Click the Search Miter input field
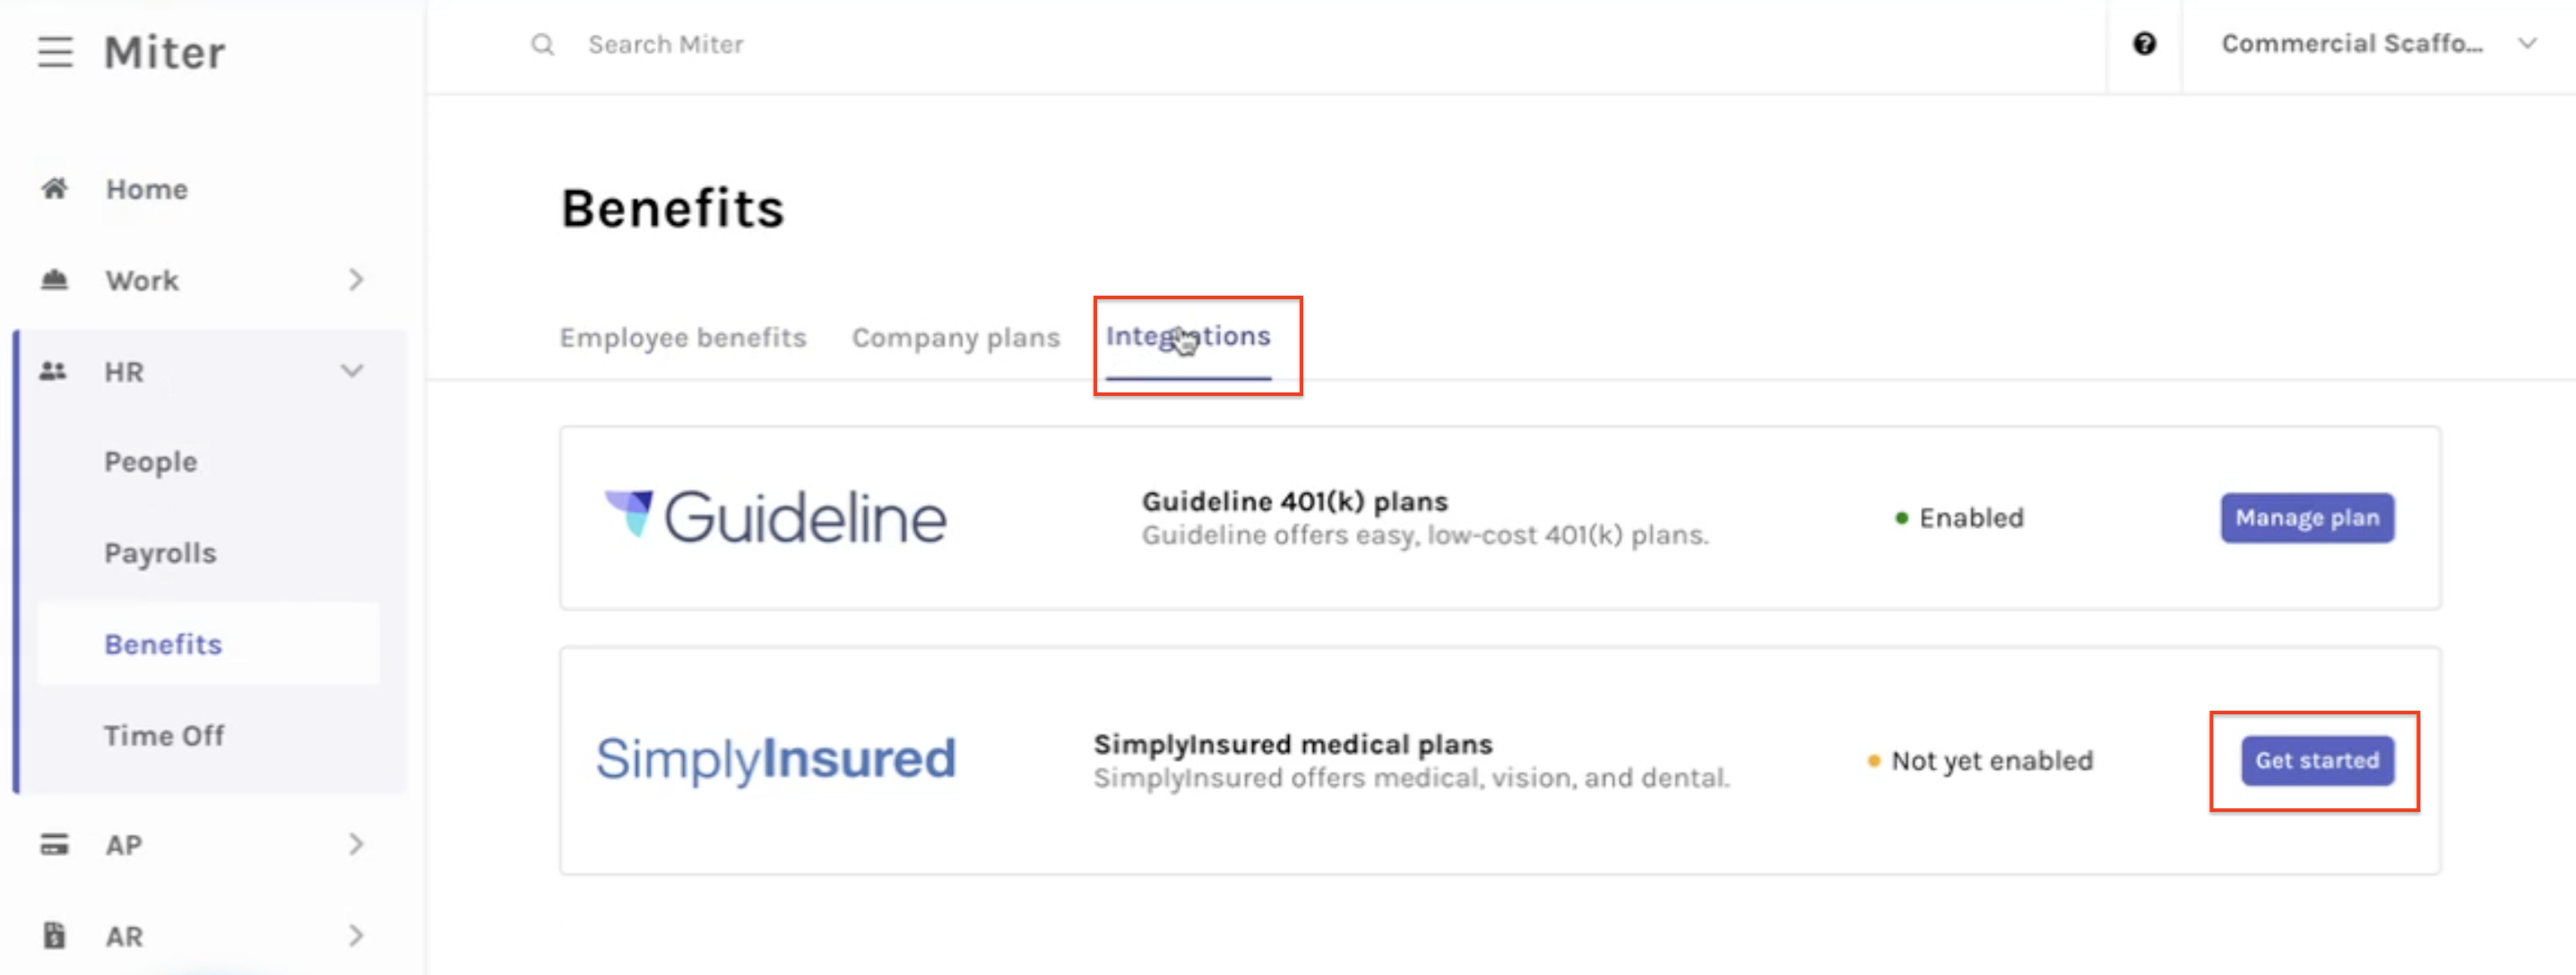The image size is (2576, 975). (666, 44)
